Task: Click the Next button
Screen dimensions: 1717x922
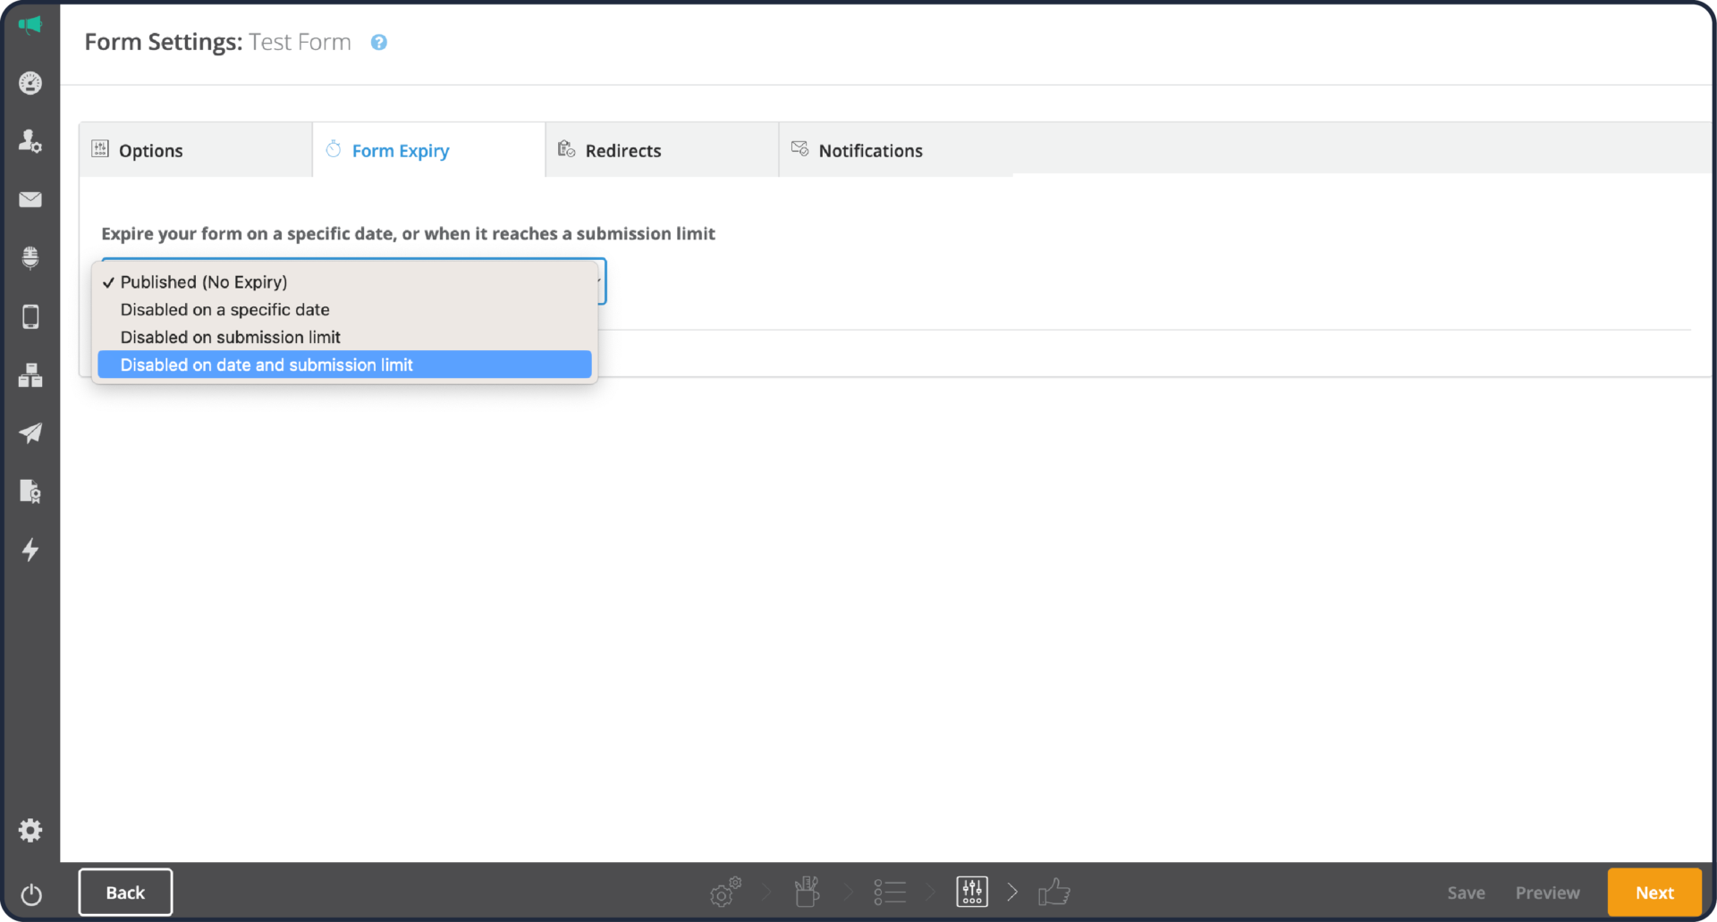Action: (1654, 892)
